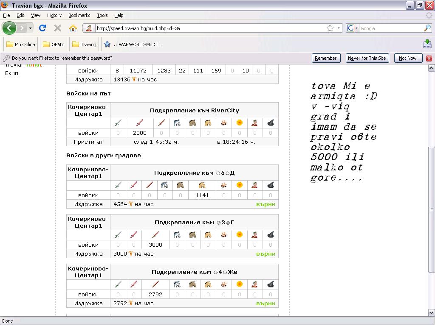Click the vertical scrollbar down arrow
Viewport: 435px width, 326px height.
pos(431,313)
